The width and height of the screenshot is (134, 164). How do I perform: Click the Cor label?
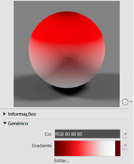(48, 134)
